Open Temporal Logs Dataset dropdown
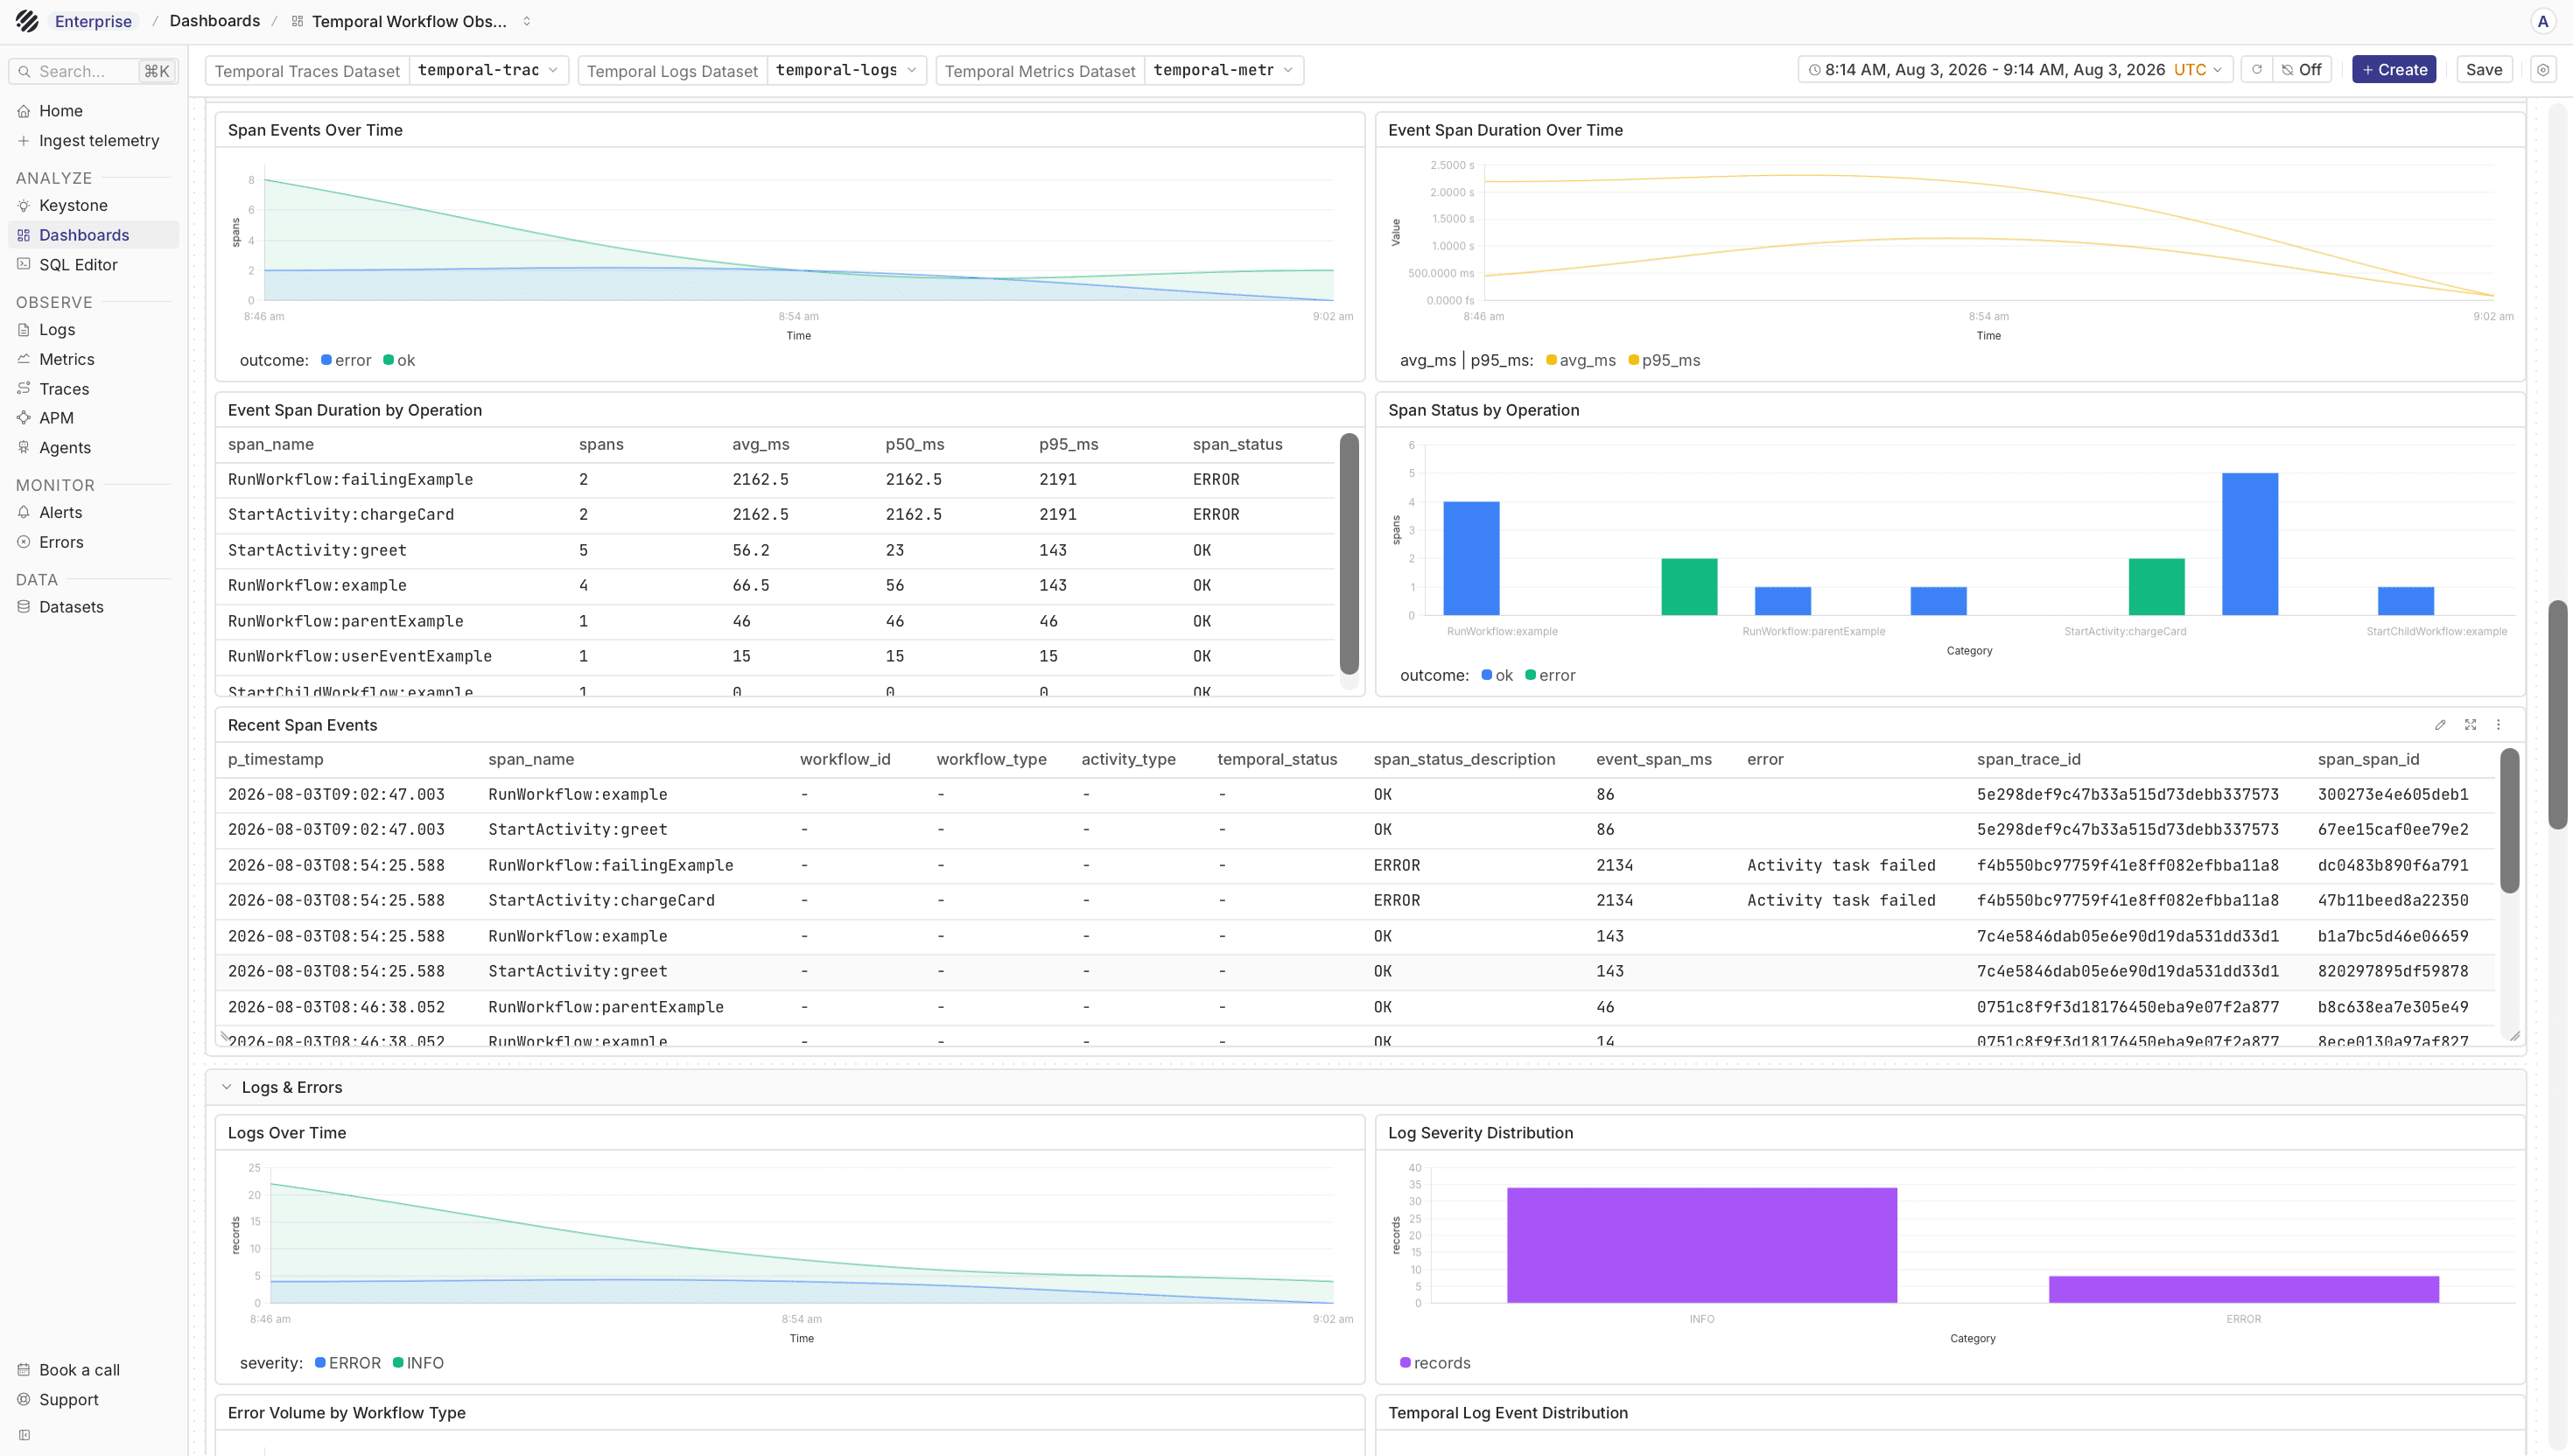 (846, 70)
